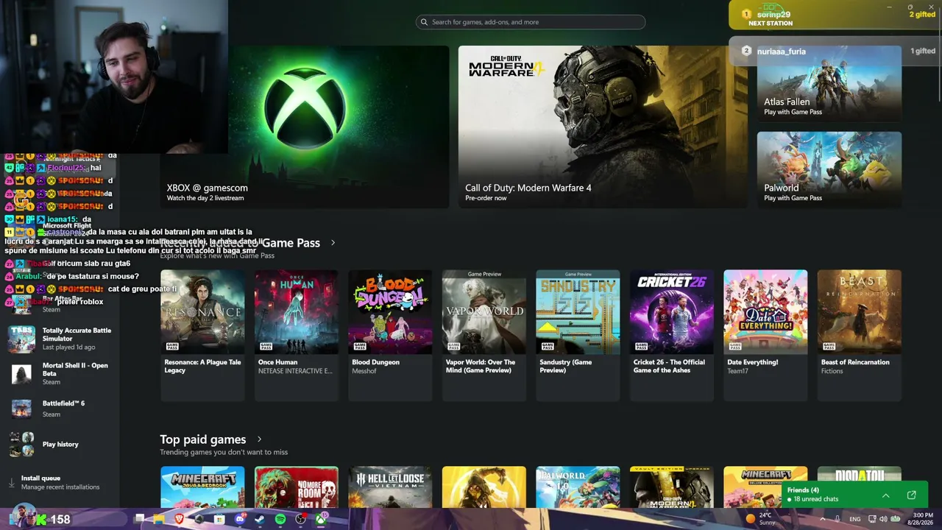Open Steam from the taskbar
The width and height of the screenshot is (942, 530).
pos(259,519)
